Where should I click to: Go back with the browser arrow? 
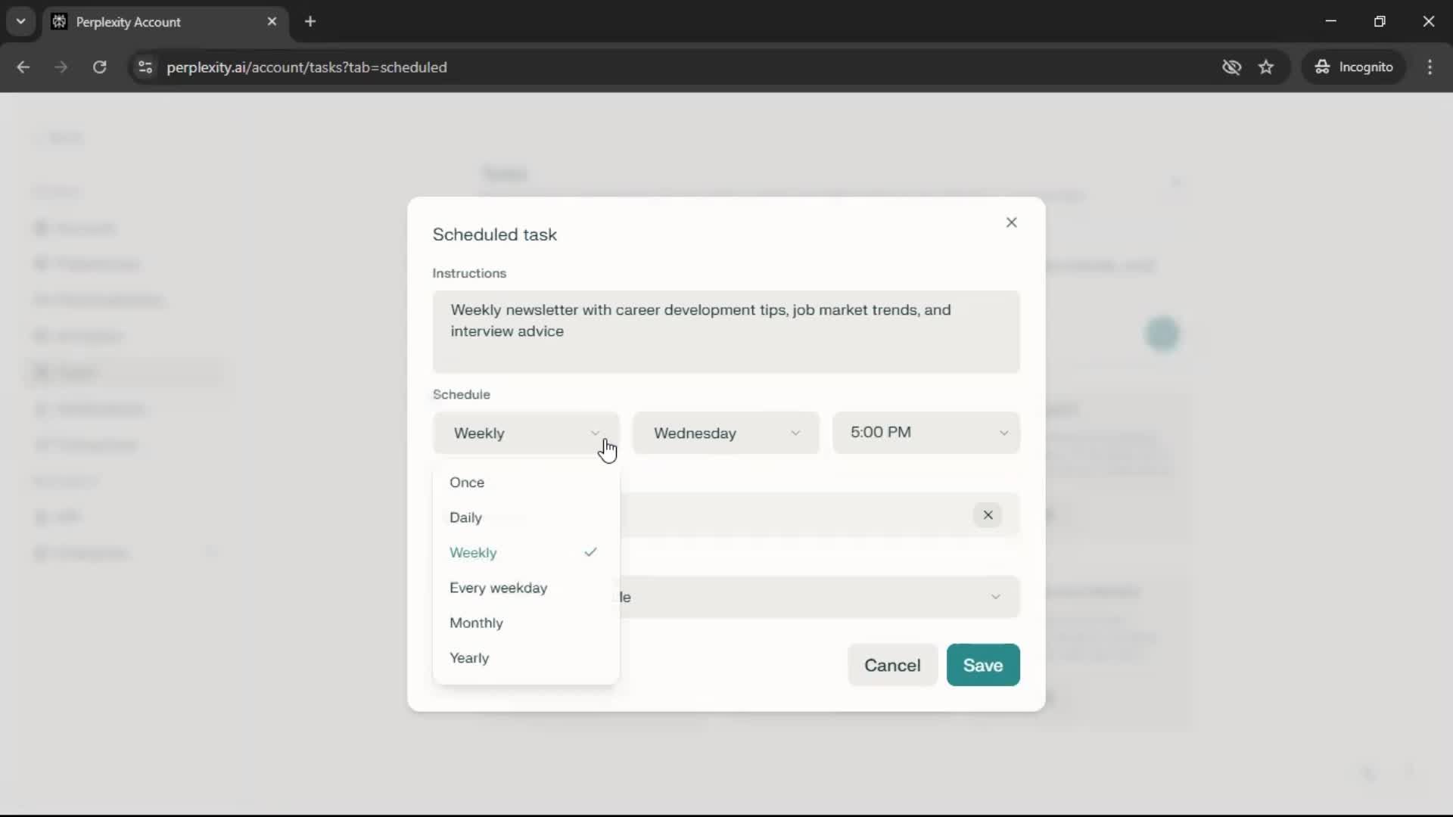(x=23, y=67)
